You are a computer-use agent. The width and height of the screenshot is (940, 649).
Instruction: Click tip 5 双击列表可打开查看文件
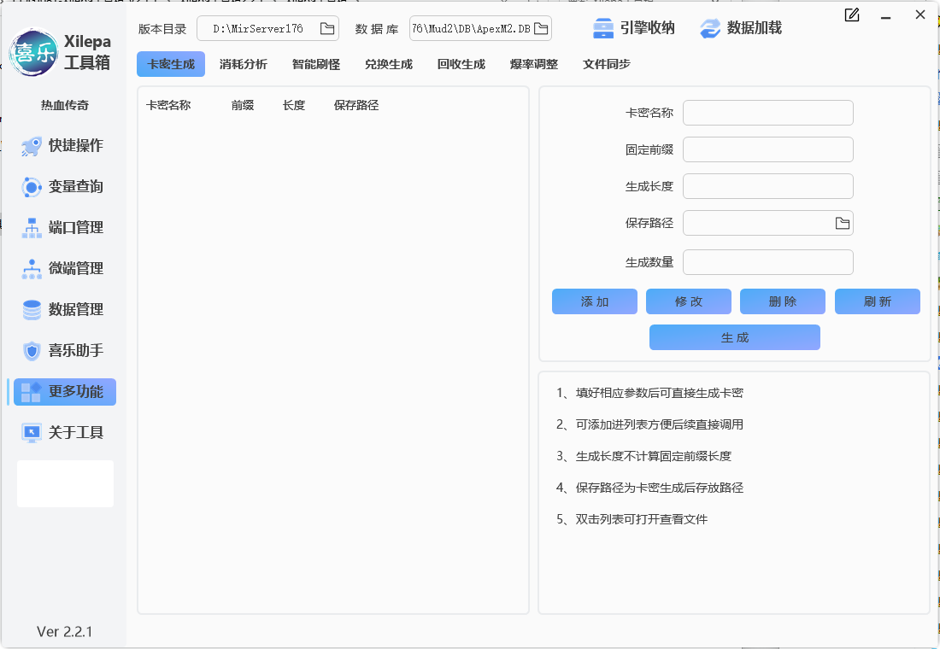[632, 519]
